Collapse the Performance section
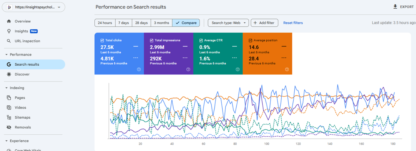 pos(6,55)
